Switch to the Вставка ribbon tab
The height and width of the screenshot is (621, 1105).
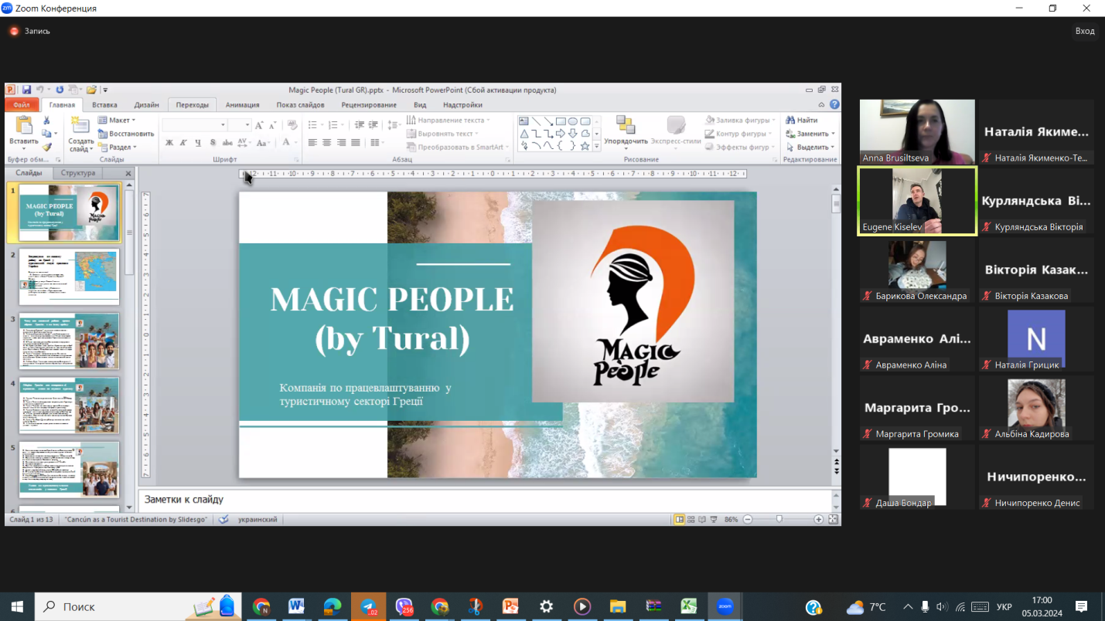104,105
